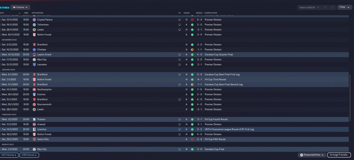This screenshot has width=354, height=160.
Task: Click the Aston Villa club badge
Action: point(34,139)
